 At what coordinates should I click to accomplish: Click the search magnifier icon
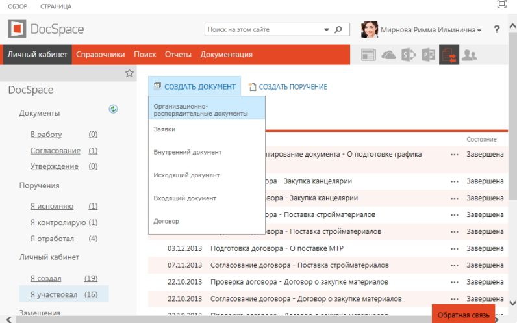point(338,30)
